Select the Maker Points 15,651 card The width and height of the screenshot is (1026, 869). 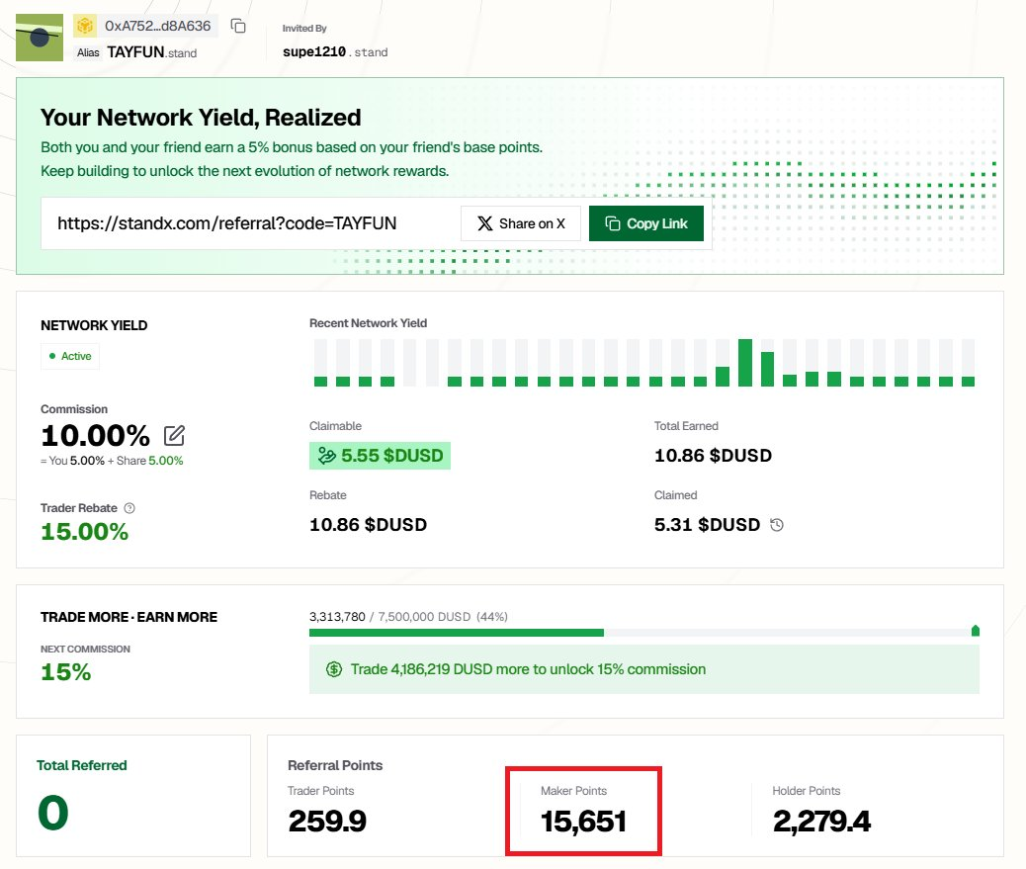pos(583,811)
